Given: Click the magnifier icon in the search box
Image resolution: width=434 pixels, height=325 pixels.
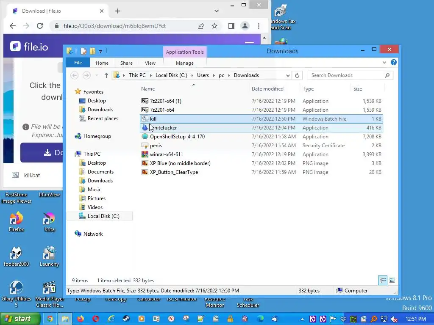Looking at the screenshot, I should [387, 75].
